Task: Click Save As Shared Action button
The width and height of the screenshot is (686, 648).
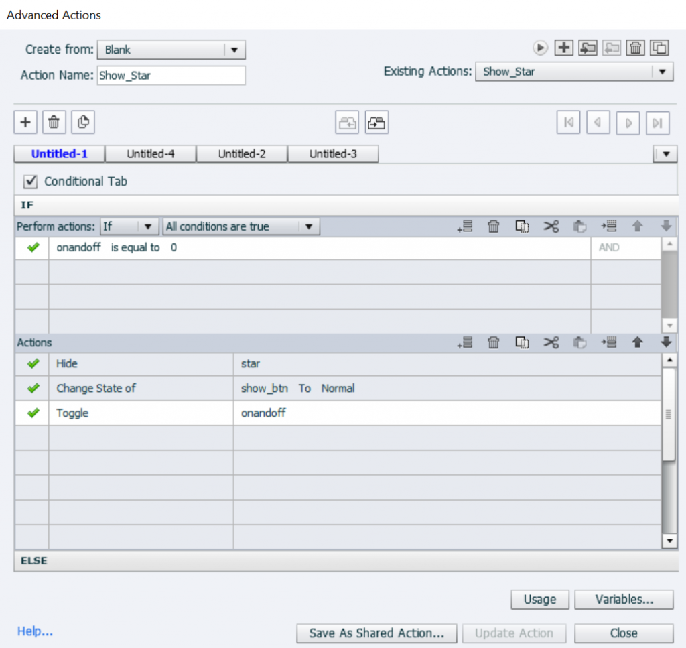Action: 376,633
